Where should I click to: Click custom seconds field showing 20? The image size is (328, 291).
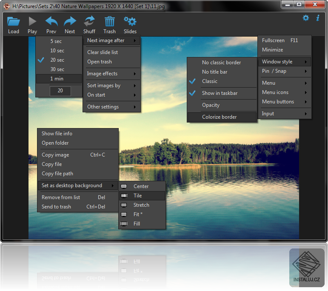(60, 91)
